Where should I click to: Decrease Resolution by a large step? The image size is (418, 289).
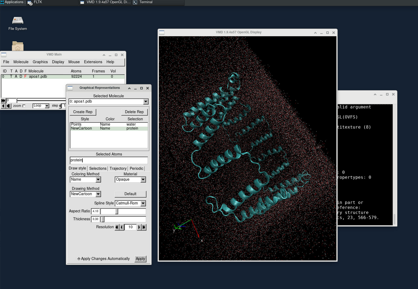pyautogui.click(x=117, y=227)
